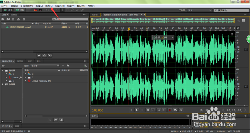Click the stop button in editor transport
Image resolution: width=250 pixels, height=133 pixels.
131,110
